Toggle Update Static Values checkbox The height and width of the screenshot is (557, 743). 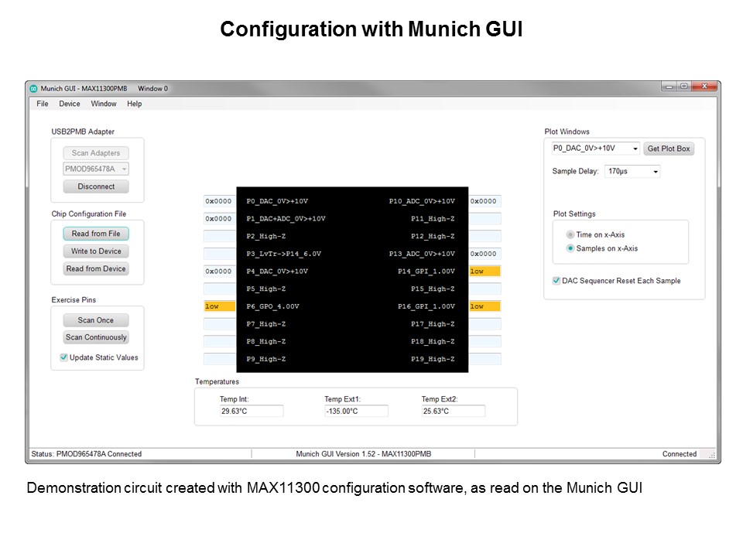coord(63,357)
